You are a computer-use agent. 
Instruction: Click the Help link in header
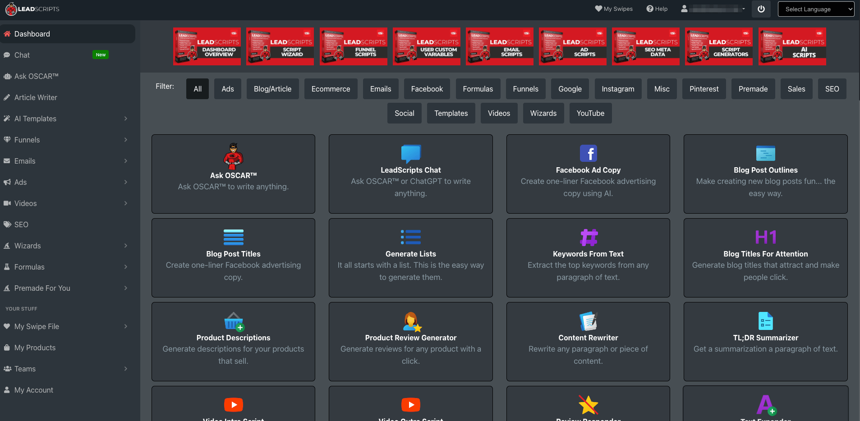[657, 9]
